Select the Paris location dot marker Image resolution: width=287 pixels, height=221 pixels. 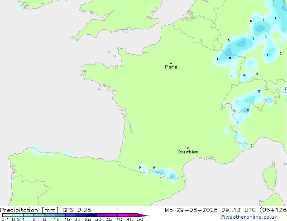click(x=171, y=63)
